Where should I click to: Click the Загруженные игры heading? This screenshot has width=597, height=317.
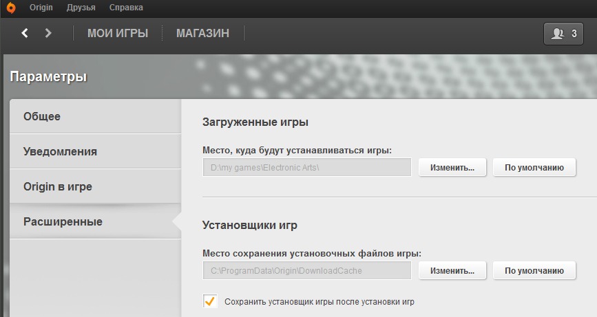tap(255, 122)
